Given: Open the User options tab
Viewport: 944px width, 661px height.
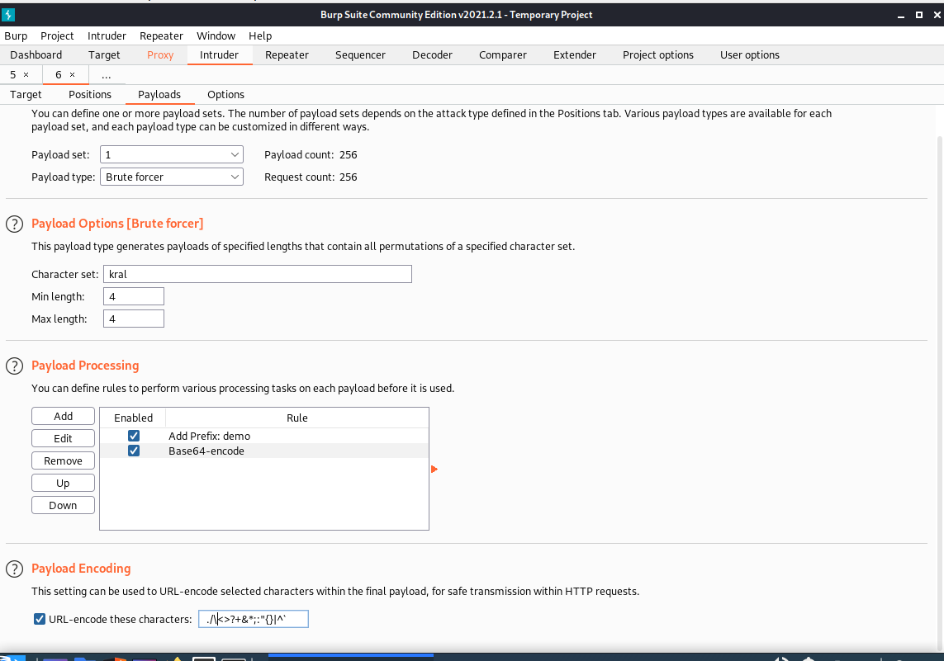Looking at the screenshot, I should (750, 54).
